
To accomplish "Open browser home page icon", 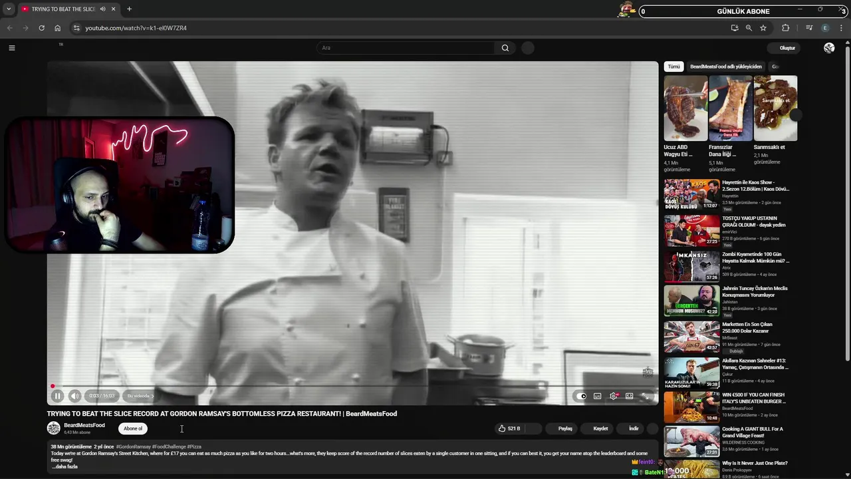I will click(x=58, y=28).
